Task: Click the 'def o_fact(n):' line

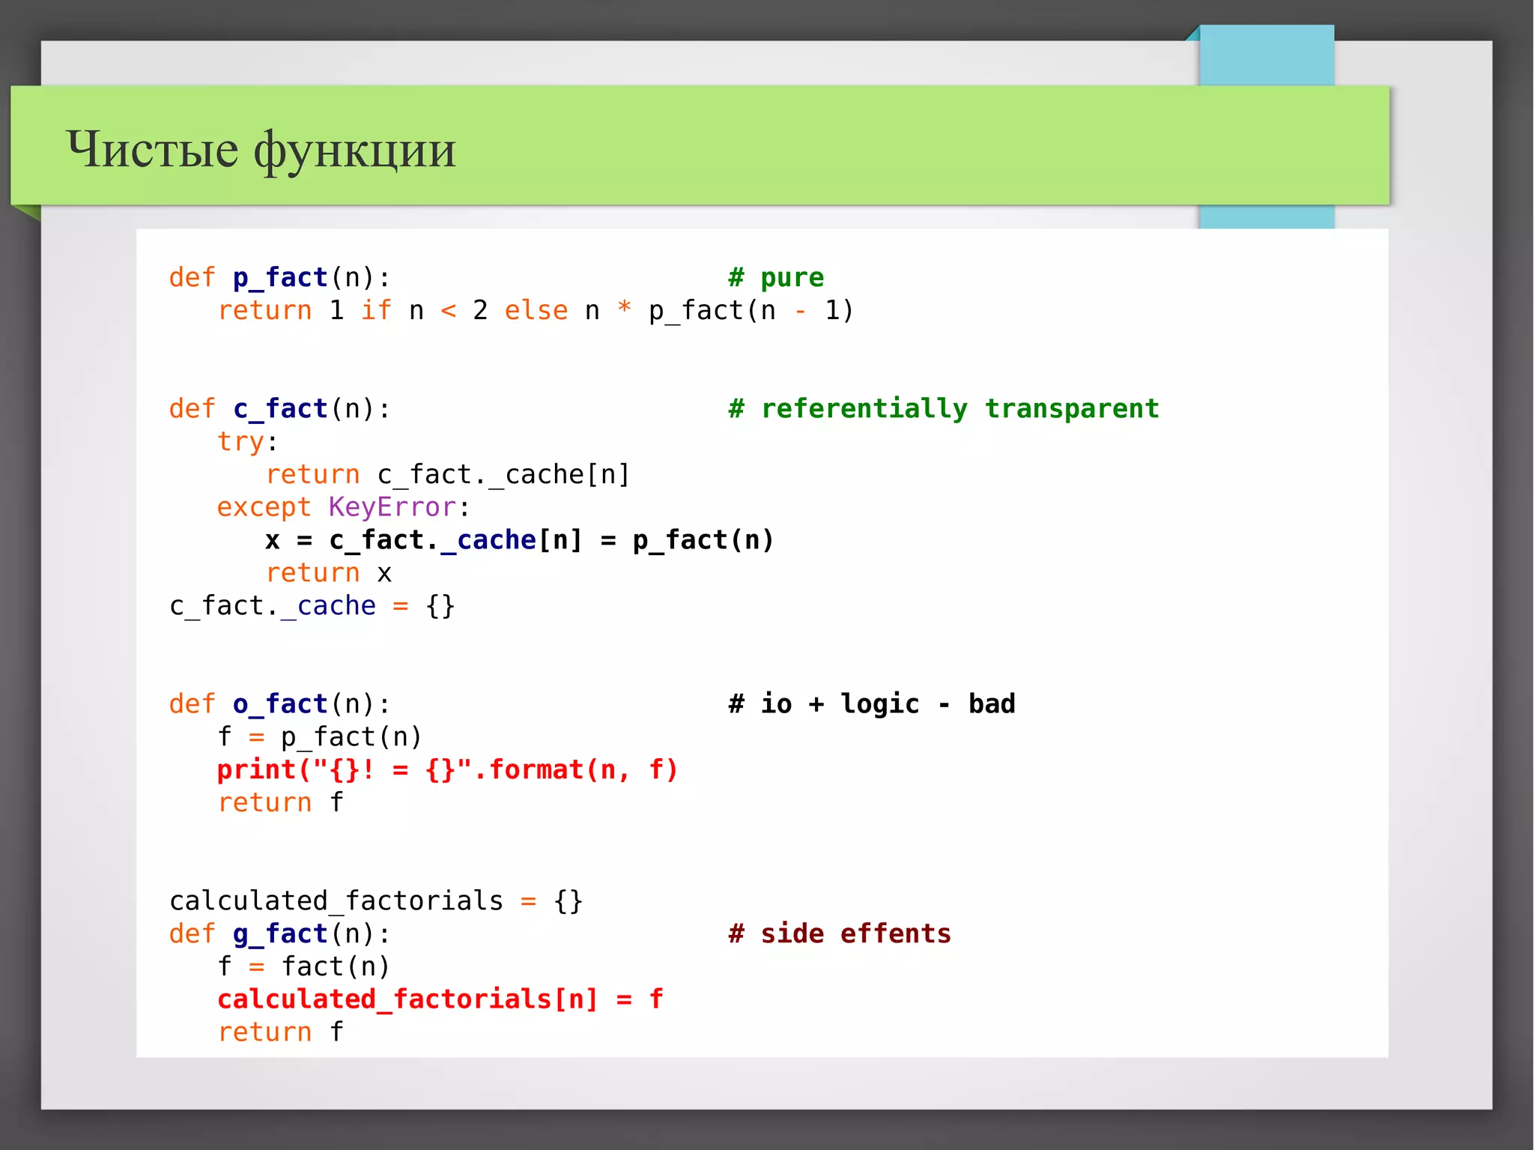Action: click(279, 704)
